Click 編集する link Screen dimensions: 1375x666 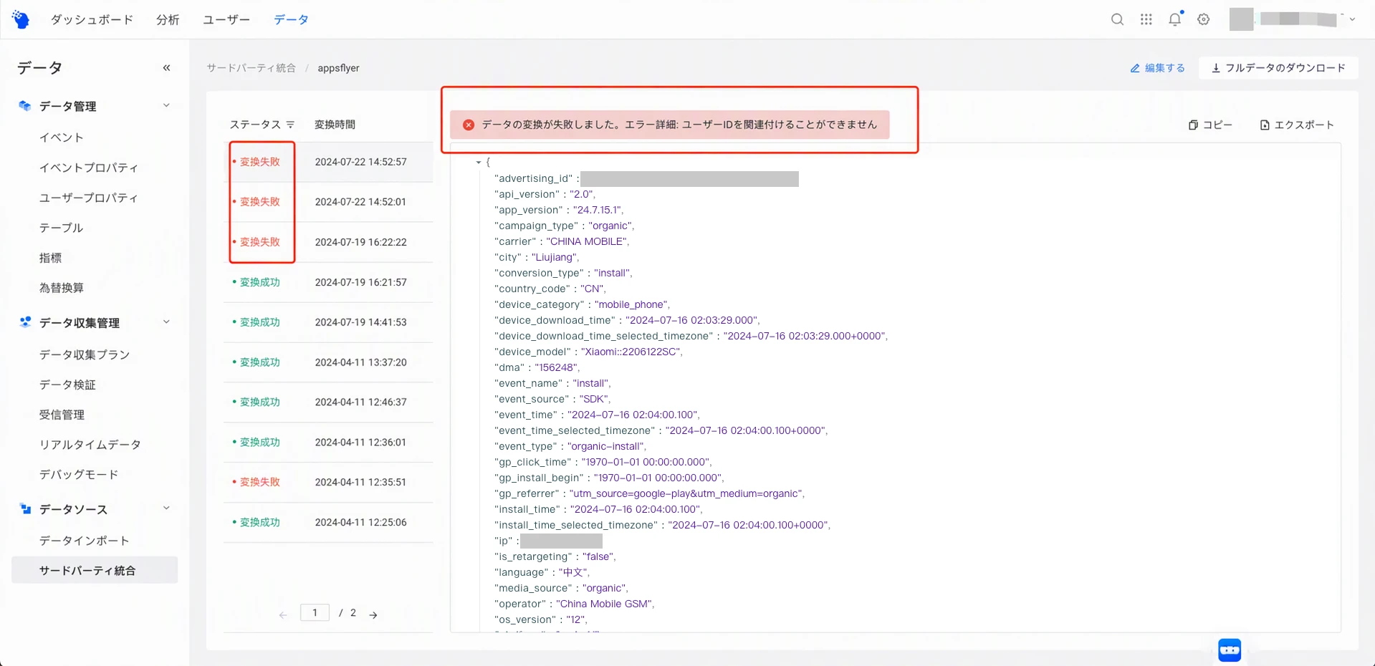[x=1158, y=68]
